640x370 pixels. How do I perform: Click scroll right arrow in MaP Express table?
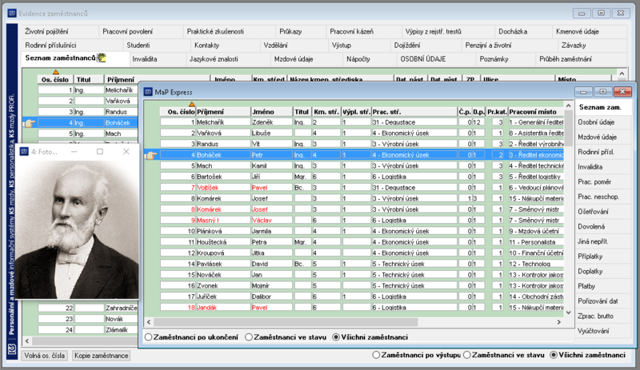(x=559, y=322)
